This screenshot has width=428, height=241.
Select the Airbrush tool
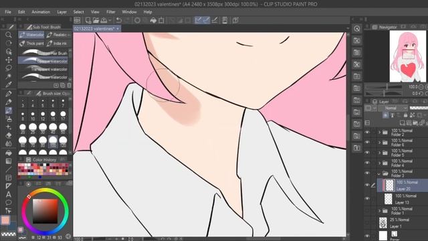[x=9, y=119]
